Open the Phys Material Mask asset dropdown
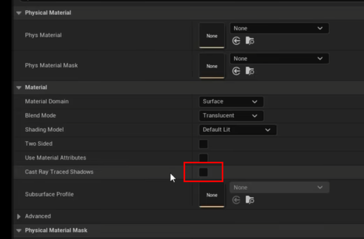 279,58
